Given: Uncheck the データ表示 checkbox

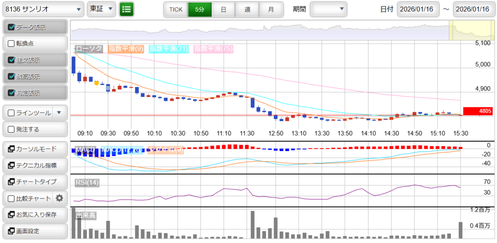Looking at the screenshot, I should point(12,28).
